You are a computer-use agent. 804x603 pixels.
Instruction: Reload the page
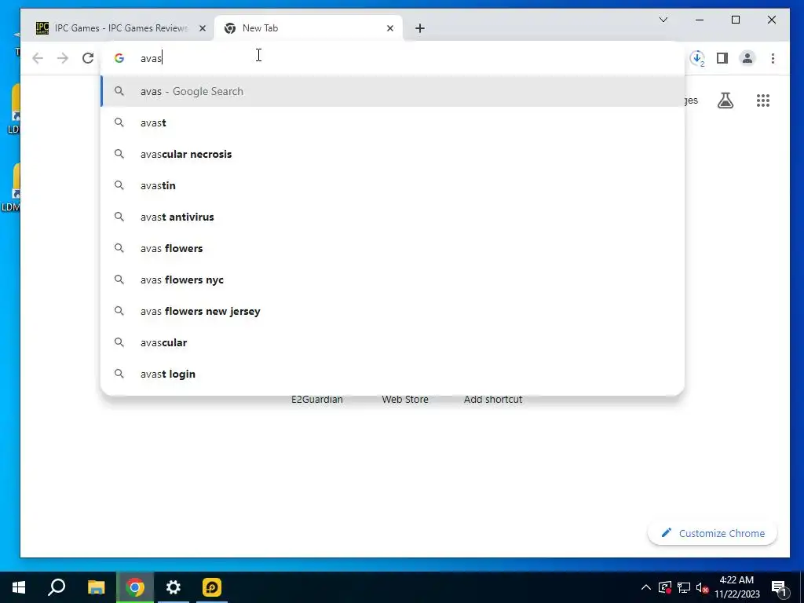pyautogui.click(x=88, y=58)
